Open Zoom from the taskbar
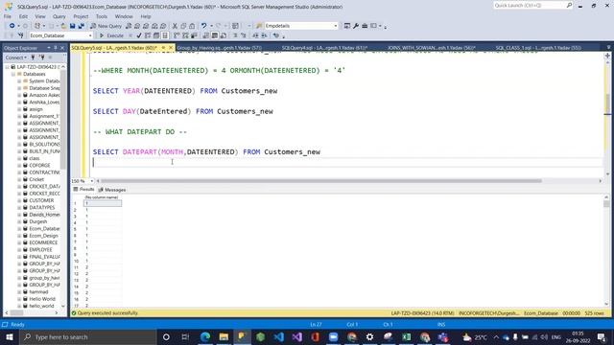This screenshot has height=345, width=614. (333, 336)
